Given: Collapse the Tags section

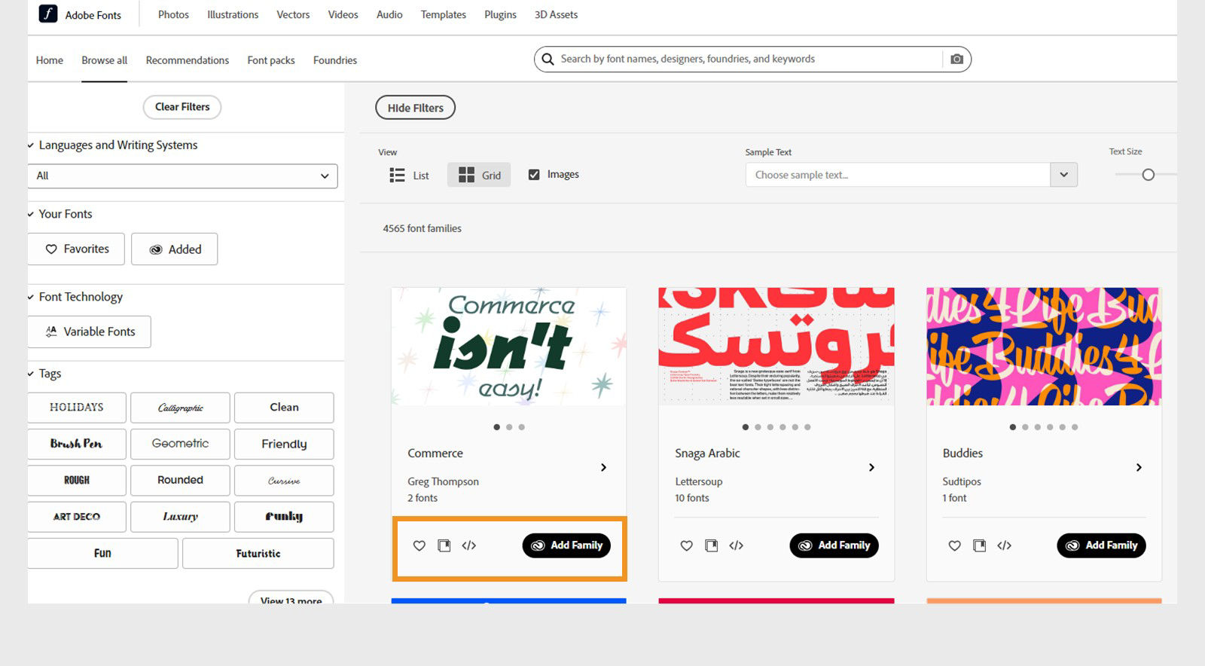Looking at the screenshot, I should pos(31,374).
